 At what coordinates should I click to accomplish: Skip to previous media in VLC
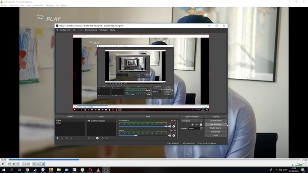(10, 164)
